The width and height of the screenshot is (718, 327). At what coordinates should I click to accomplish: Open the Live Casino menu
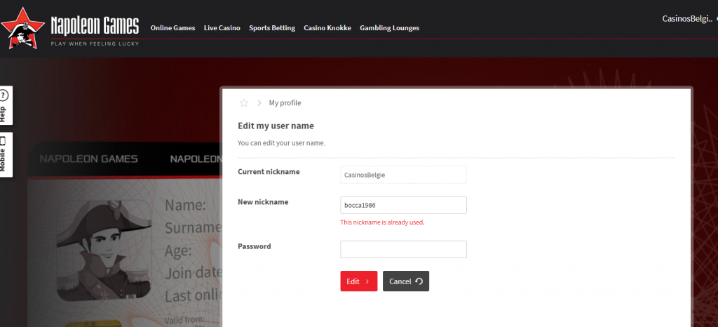222,28
